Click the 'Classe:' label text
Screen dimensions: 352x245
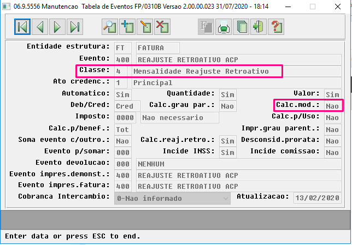95,70
